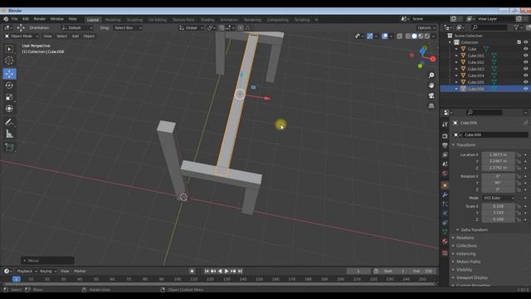Switch perspective/orthographic grid icon
Viewport: 531px width, 299px height.
tap(431, 105)
